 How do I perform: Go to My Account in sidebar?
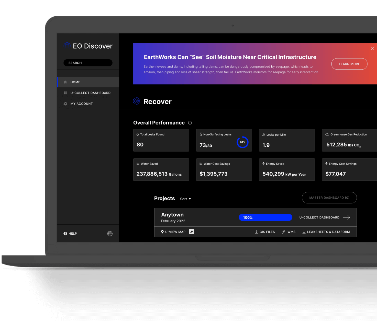pyautogui.click(x=82, y=104)
